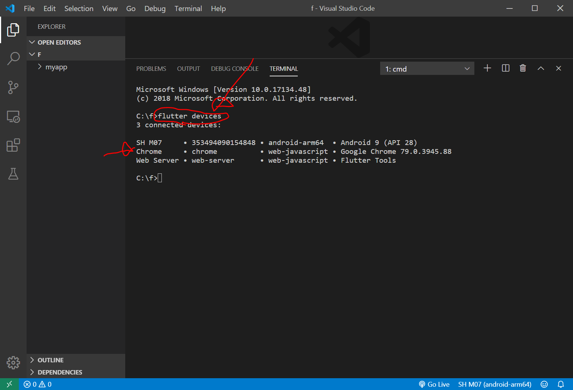Click the Go Live broadcast button
The height and width of the screenshot is (390, 573).
(x=434, y=384)
